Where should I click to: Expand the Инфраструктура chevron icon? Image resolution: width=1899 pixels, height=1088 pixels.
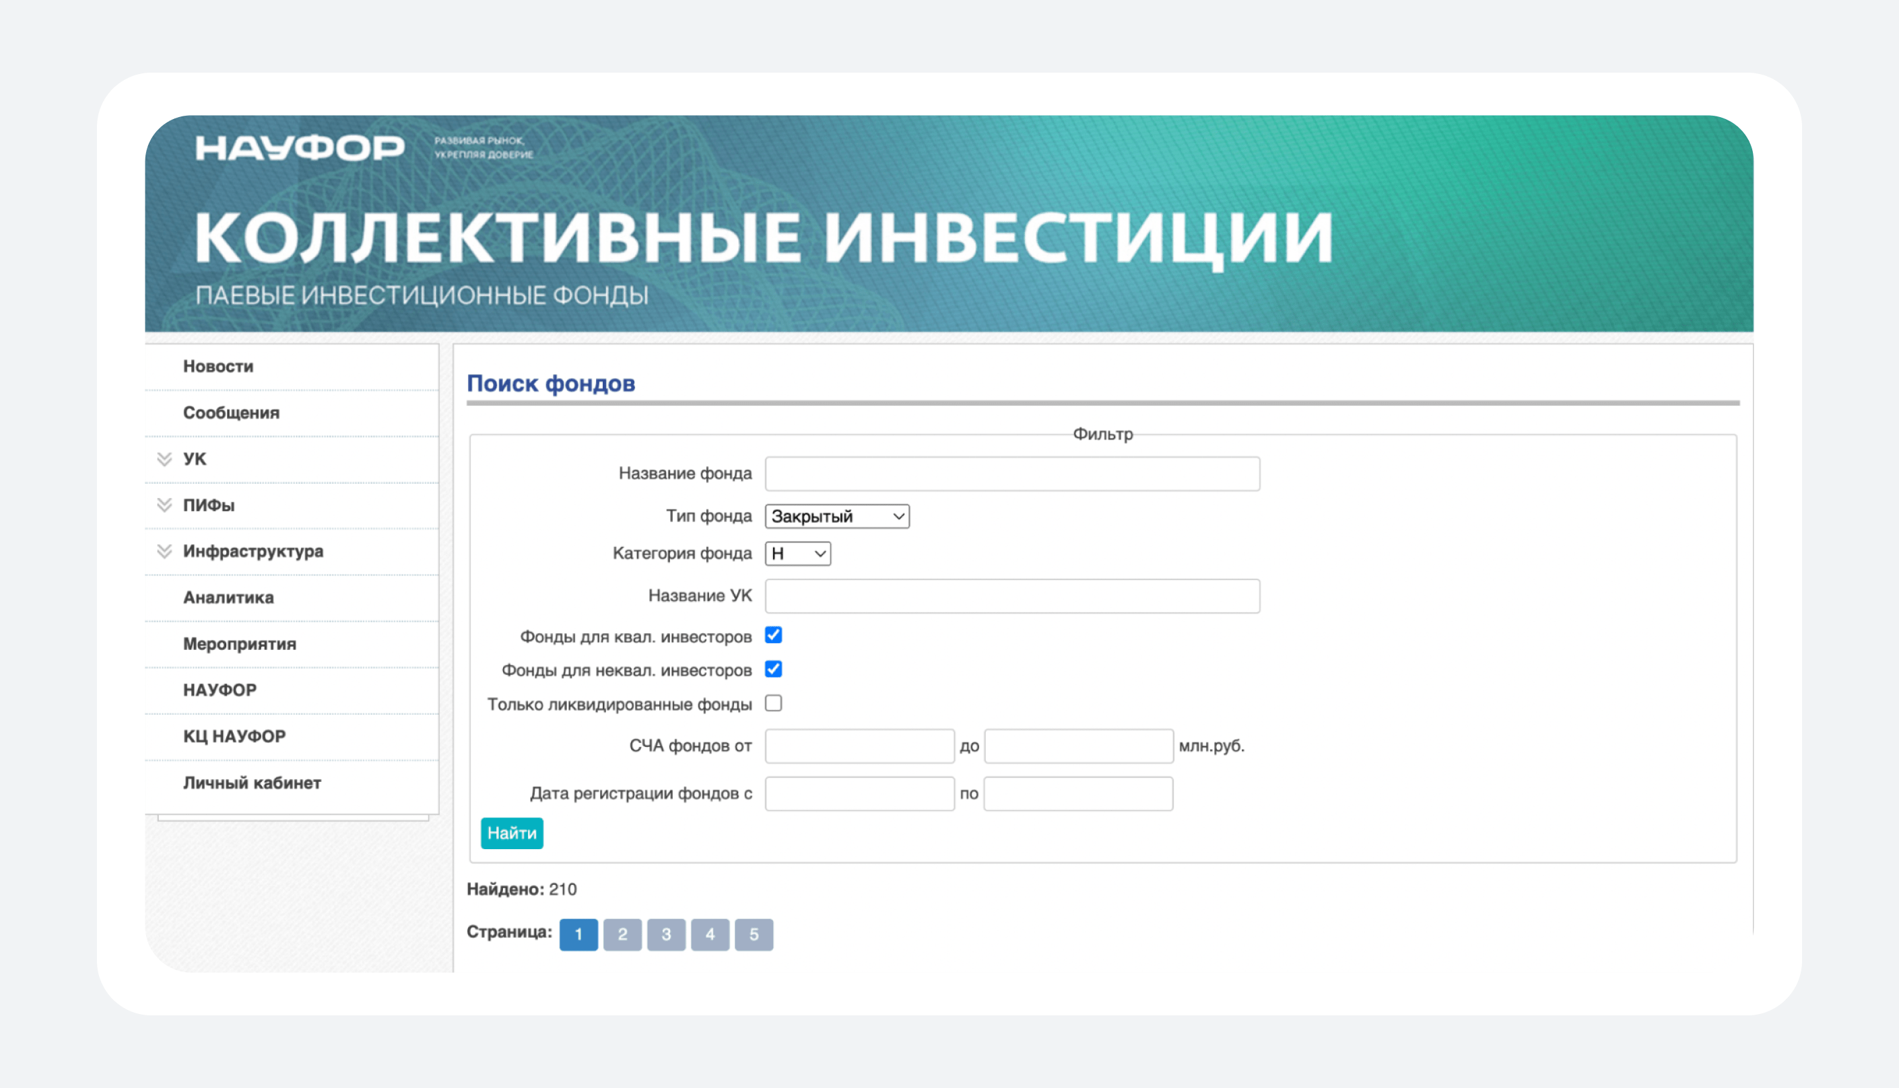click(164, 552)
